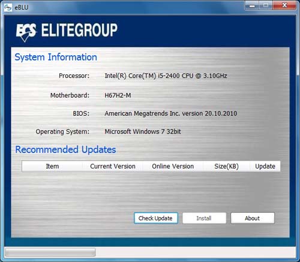Image resolution: width=300 pixels, height=262 pixels.
Task: Click the System Information heading
Action: tap(56, 58)
